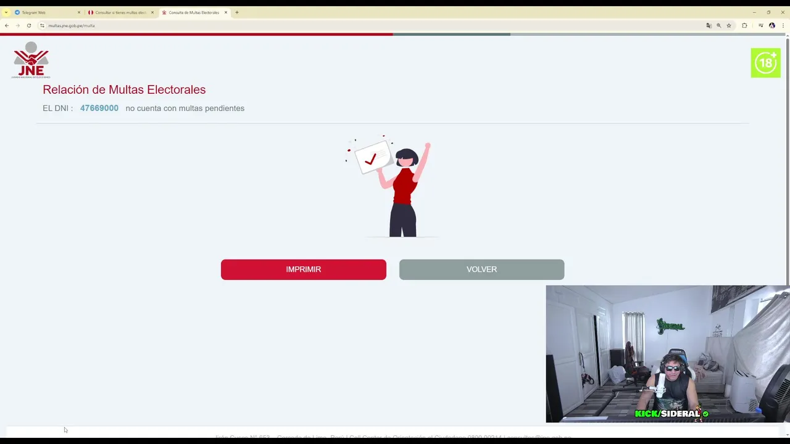This screenshot has width=790, height=444.
Task: Click the translate page icon
Action: (x=709, y=25)
